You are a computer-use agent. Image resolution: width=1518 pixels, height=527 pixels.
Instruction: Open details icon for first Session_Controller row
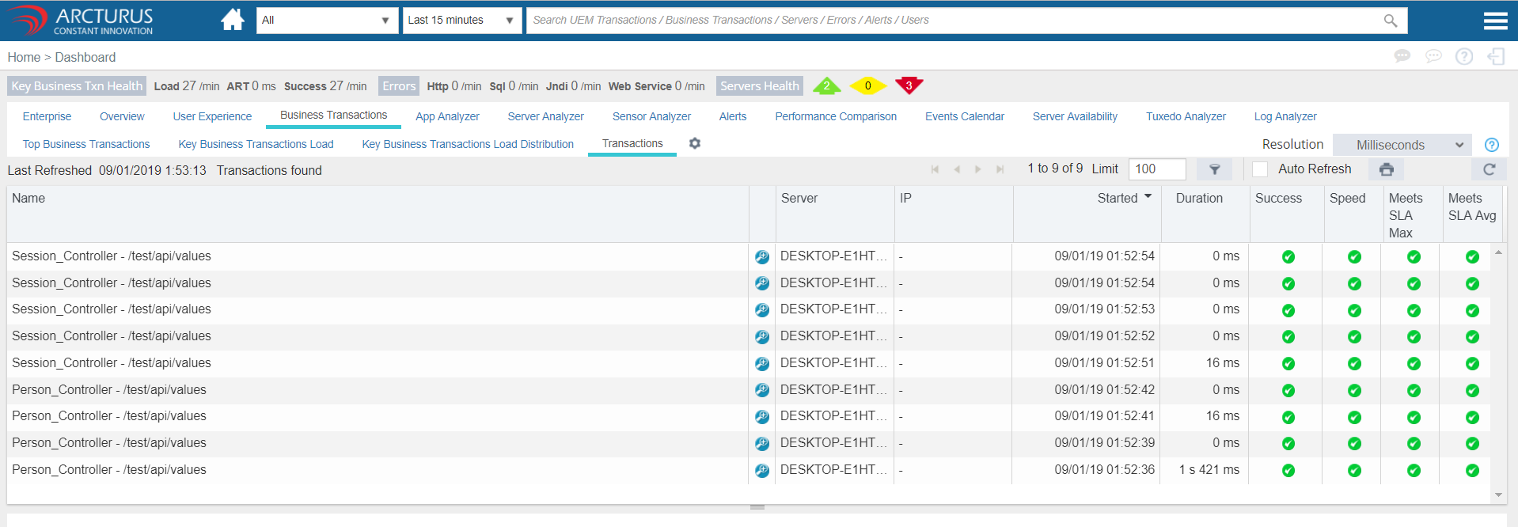761,257
